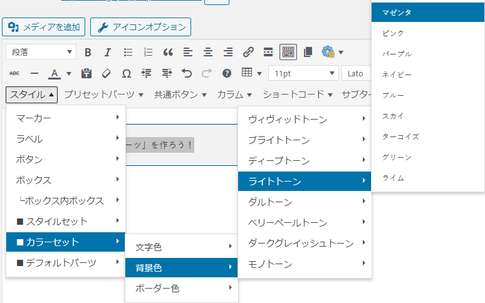Expand the ボックス submenu
The width and height of the screenshot is (485, 303).
click(x=66, y=180)
